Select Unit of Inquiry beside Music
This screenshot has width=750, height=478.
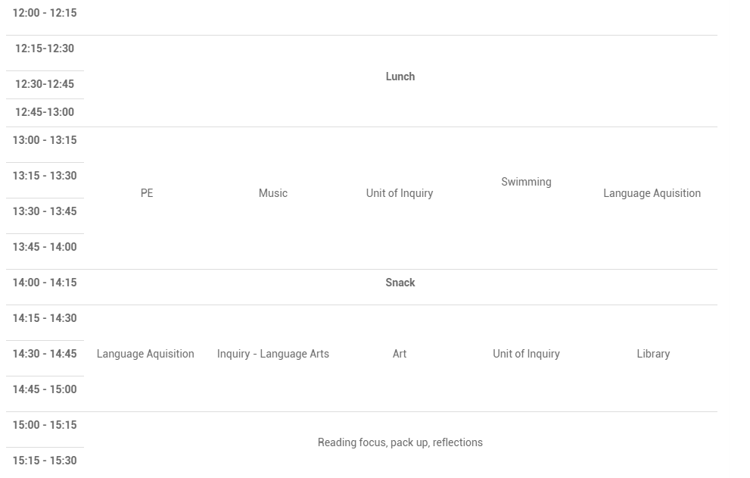[x=400, y=193]
